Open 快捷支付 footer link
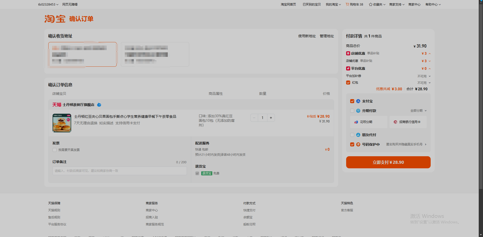 (249, 210)
